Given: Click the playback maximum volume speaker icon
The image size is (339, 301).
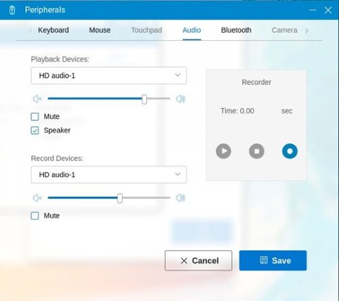Looking at the screenshot, I should tap(180, 99).
